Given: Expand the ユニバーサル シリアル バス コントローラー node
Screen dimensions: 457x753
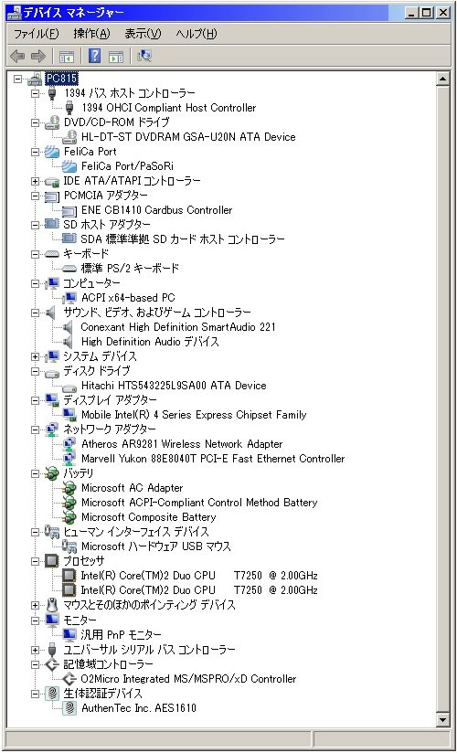Looking at the screenshot, I should click(x=35, y=650).
